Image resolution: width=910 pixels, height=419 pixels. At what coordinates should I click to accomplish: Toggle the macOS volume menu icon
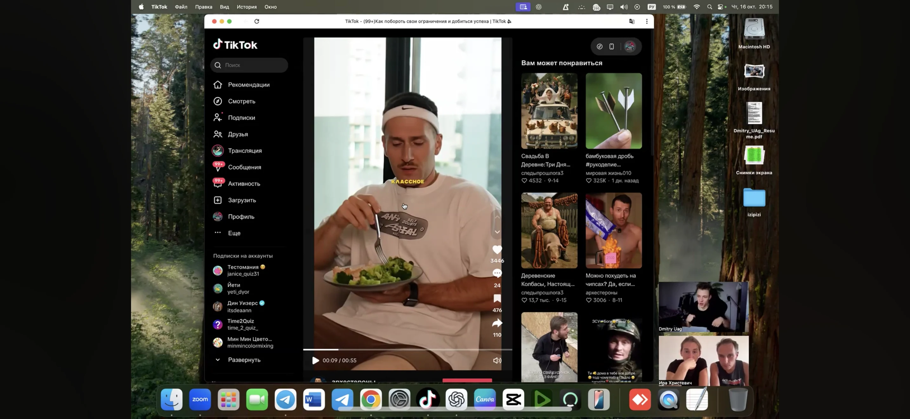pos(623,7)
